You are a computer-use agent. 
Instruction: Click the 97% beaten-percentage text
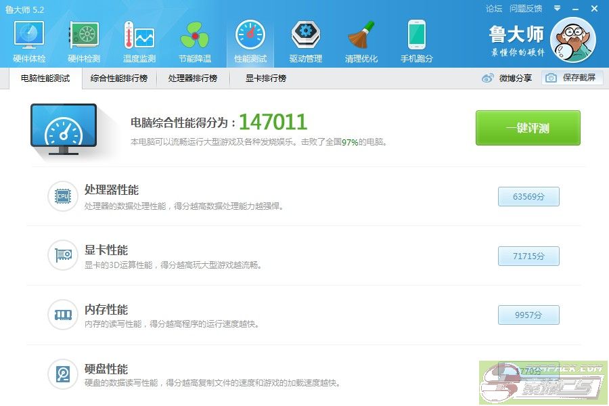point(350,142)
